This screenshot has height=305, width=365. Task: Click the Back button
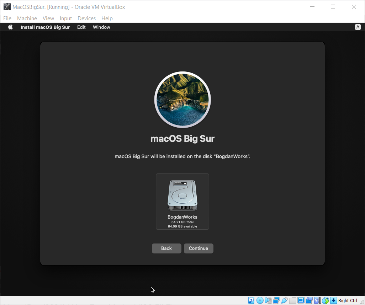166,248
